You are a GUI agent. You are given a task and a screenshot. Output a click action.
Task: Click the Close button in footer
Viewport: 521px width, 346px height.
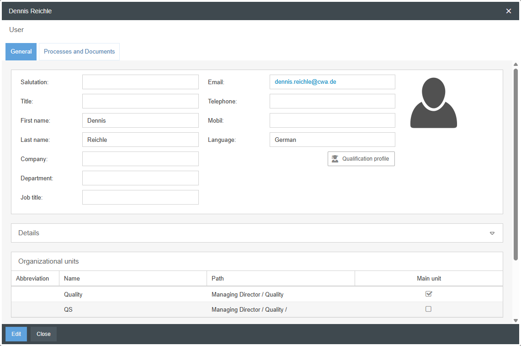tap(43, 334)
